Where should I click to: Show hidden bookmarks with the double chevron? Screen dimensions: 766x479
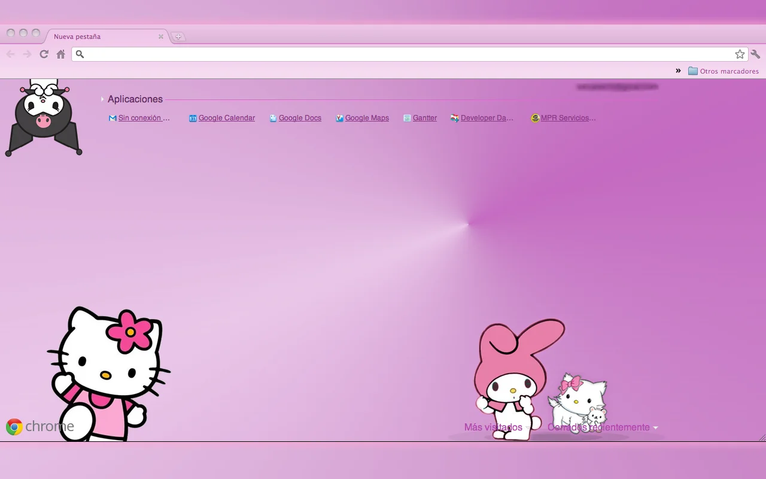678,71
